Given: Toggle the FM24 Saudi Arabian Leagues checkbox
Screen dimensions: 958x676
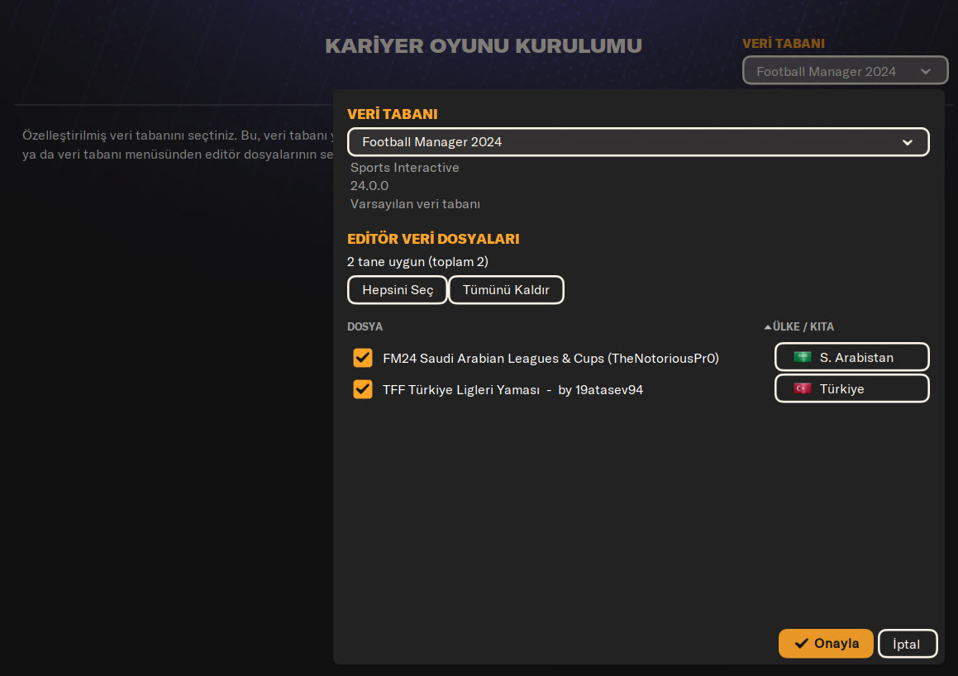Looking at the screenshot, I should click(362, 358).
